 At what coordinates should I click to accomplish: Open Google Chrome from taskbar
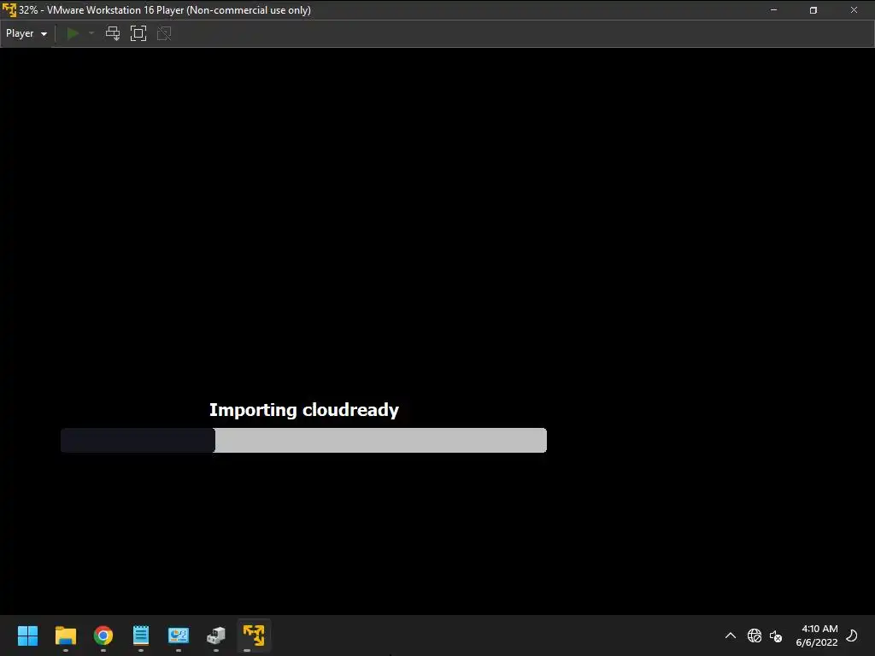(x=103, y=635)
